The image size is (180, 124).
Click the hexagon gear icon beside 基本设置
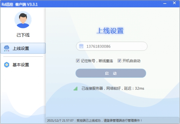(x=6, y=65)
